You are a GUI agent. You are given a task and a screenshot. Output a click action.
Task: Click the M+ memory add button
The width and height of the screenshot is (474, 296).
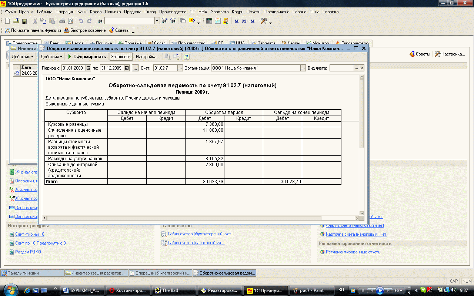[245, 21]
